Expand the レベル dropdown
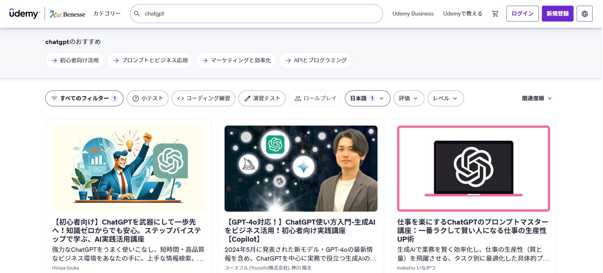 pos(446,98)
